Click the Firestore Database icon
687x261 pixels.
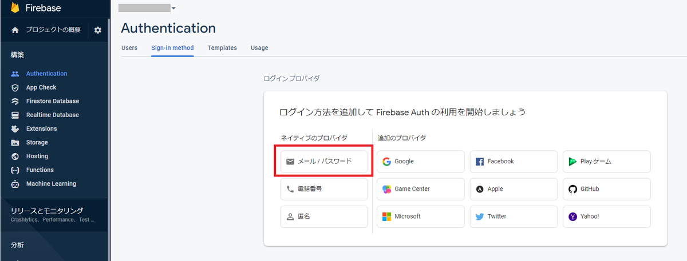[x=15, y=101]
